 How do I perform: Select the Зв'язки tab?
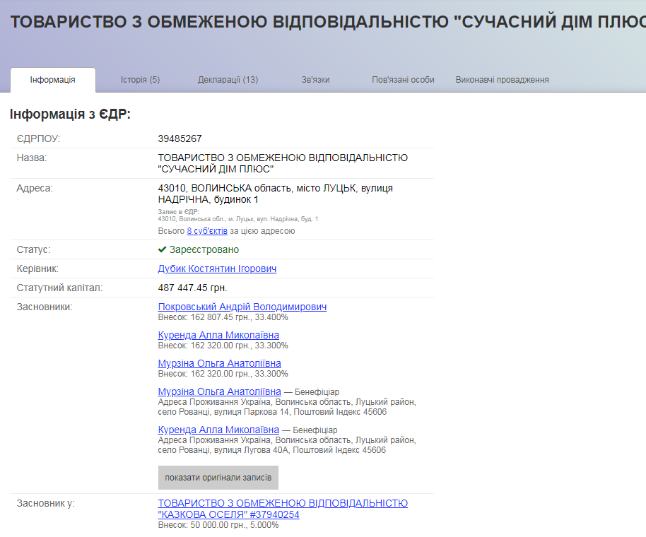[x=315, y=80]
